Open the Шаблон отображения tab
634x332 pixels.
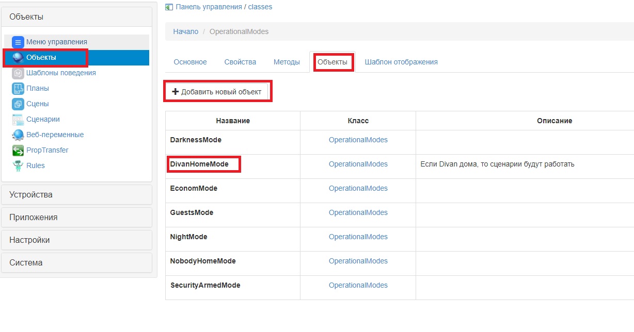(x=401, y=62)
